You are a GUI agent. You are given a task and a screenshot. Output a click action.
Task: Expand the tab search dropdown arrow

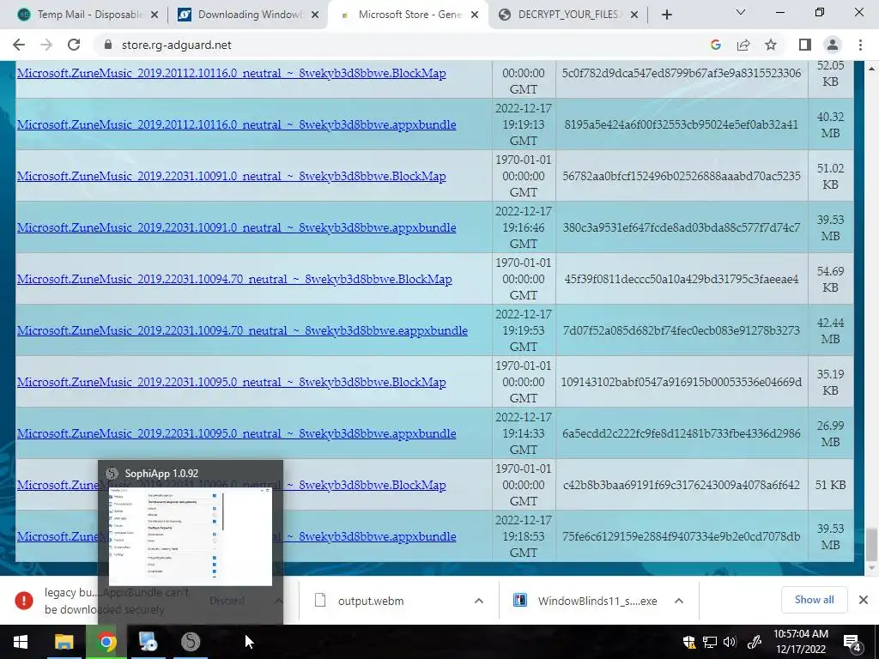741,12
